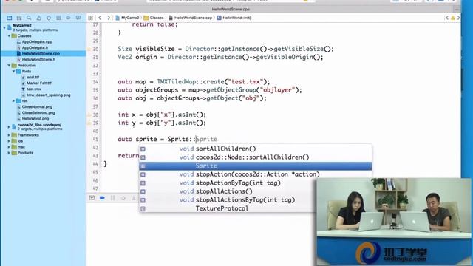Screen dimensions: 473x266
Task: Hide the debug area button
Action: [x=92, y=198]
